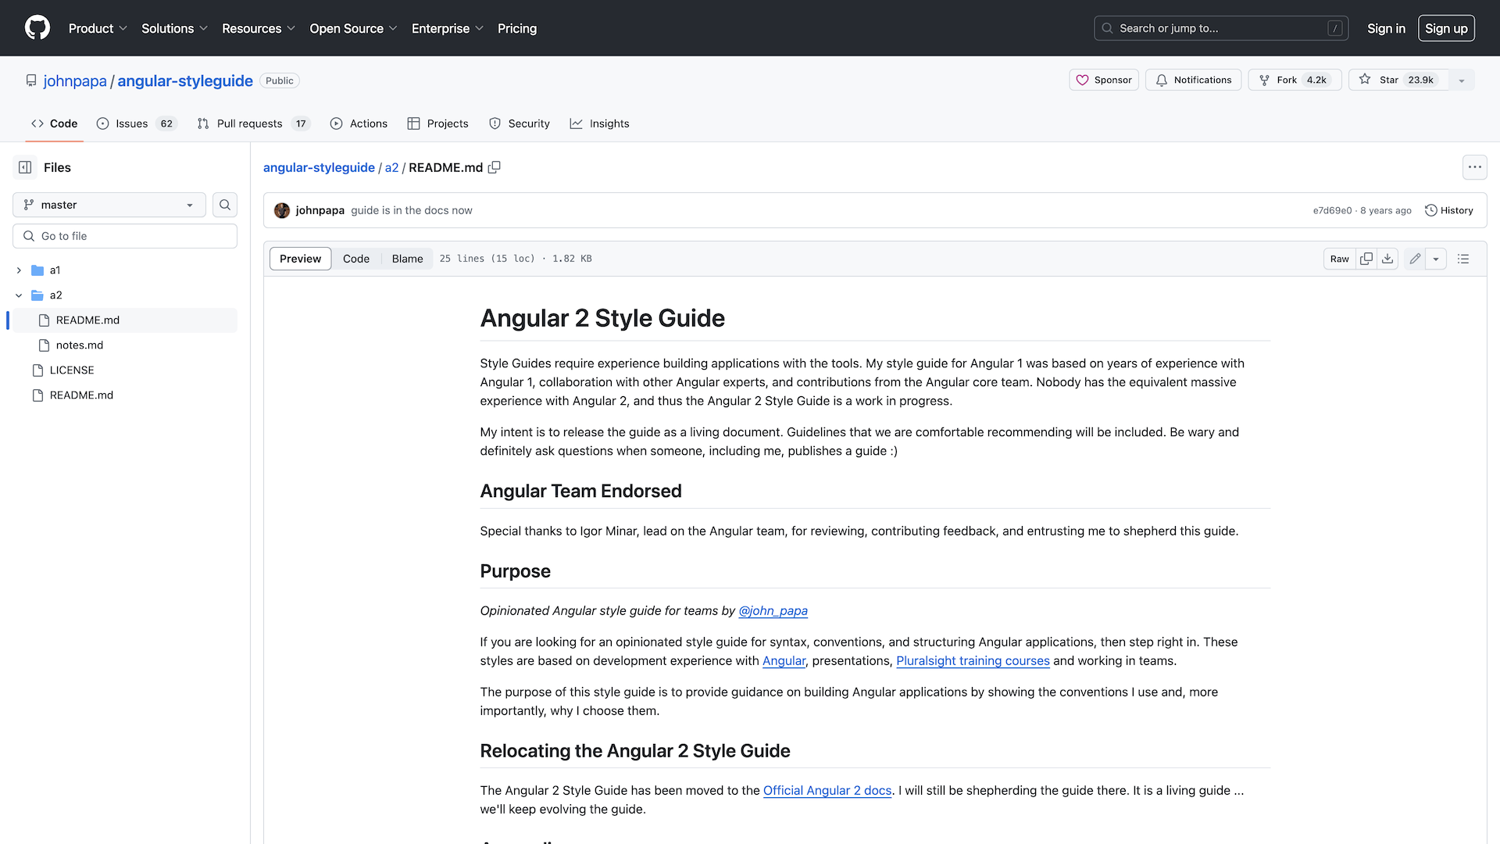
Task: Open more edit options dropdown arrow
Action: [1436, 259]
